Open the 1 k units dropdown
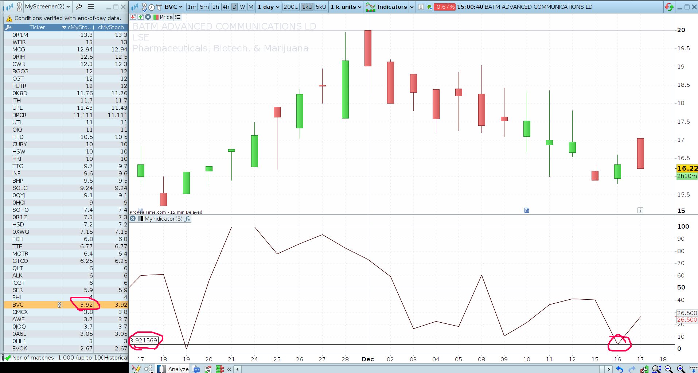The image size is (698, 373). [x=346, y=7]
